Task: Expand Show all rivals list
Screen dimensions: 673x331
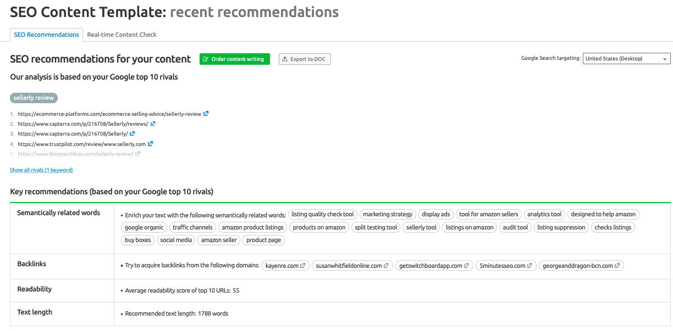Action: (41, 170)
